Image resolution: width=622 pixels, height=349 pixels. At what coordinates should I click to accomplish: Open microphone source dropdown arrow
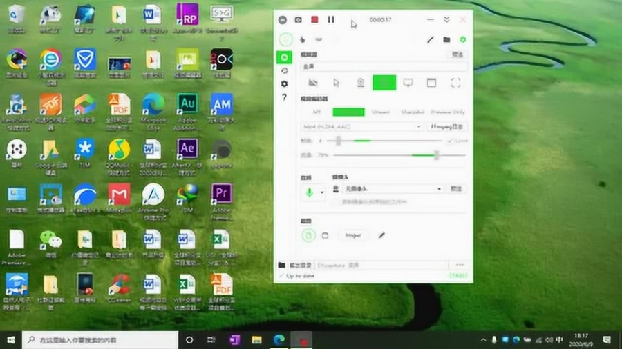click(x=322, y=192)
